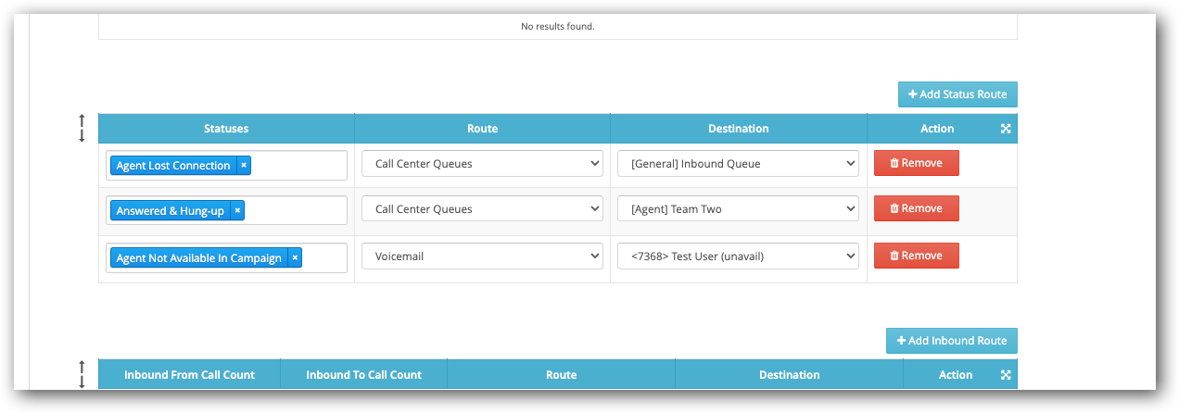The width and height of the screenshot is (1179, 413).
Task: Remove the Agent Lost Connection status tag
Action: coord(244,166)
